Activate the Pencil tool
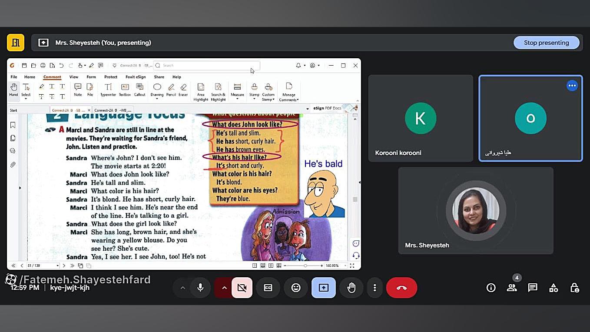 pos(171,90)
